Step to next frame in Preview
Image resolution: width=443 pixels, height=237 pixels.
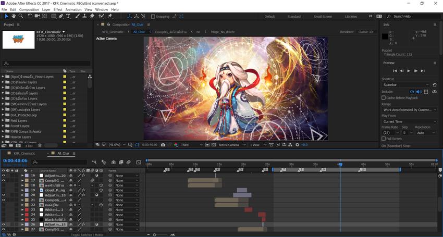pos(415,71)
